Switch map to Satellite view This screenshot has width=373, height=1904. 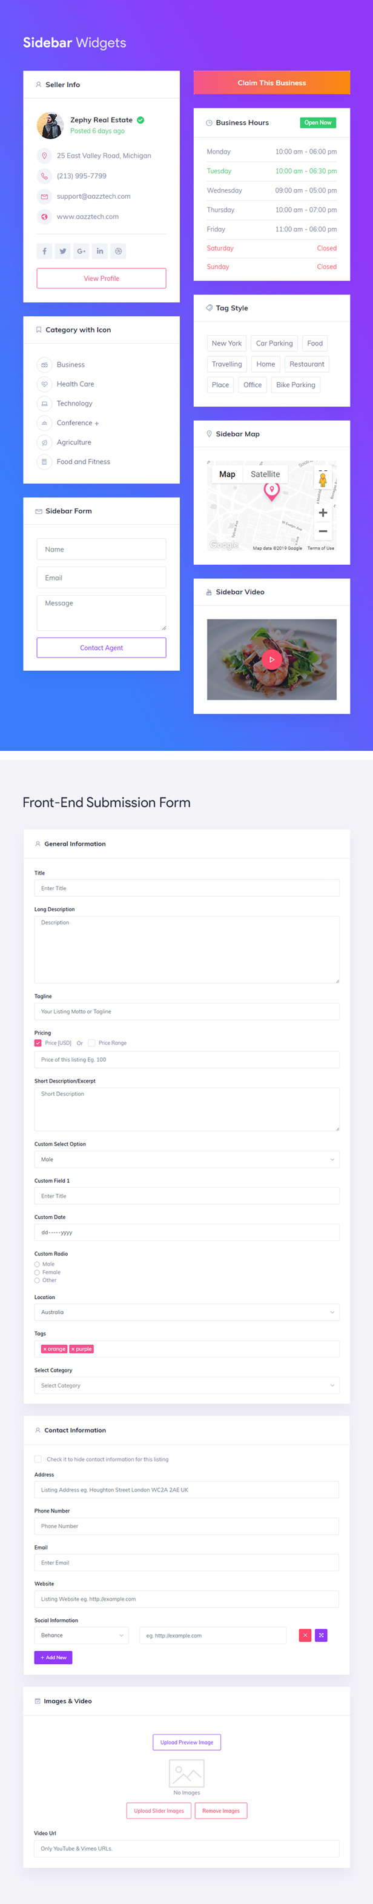[x=265, y=474]
